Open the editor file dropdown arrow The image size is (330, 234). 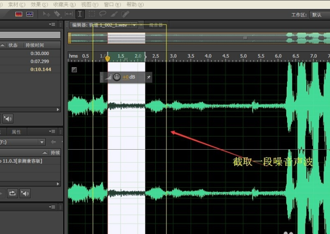[x=134, y=25]
